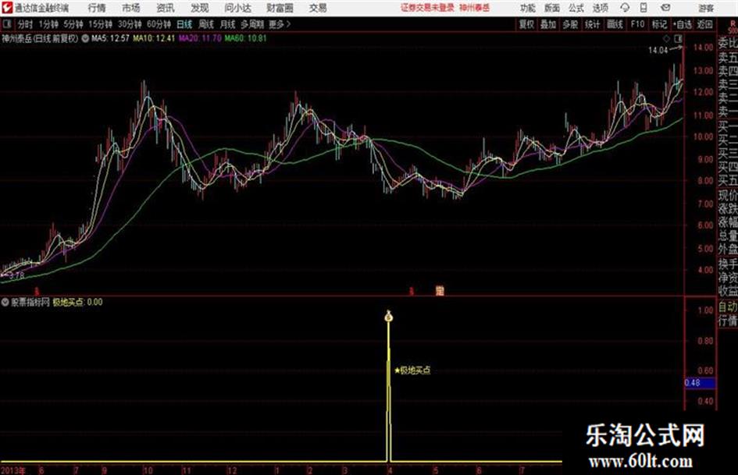Open the 选项 menu
The image size is (738, 475).
600,8
